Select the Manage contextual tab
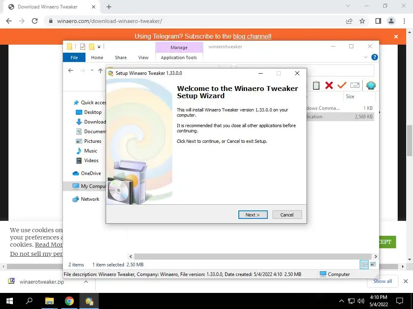The image size is (413, 309). [x=179, y=47]
